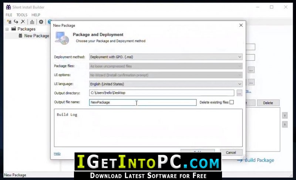The width and height of the screenshot is (296, 180).
Task: Open the UI language dropdown
Action: point(166,84)
